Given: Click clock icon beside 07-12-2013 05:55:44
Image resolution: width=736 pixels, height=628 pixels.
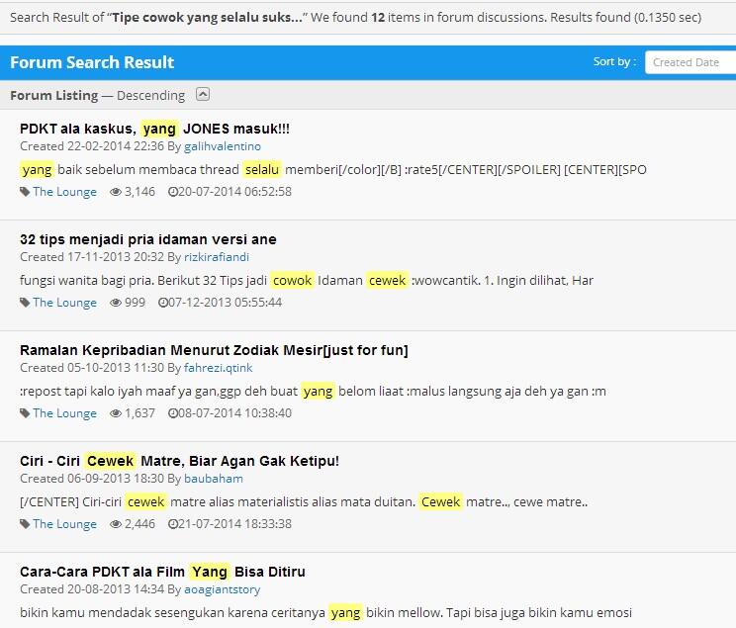Looking at the screenshot, I should point(163,303).
